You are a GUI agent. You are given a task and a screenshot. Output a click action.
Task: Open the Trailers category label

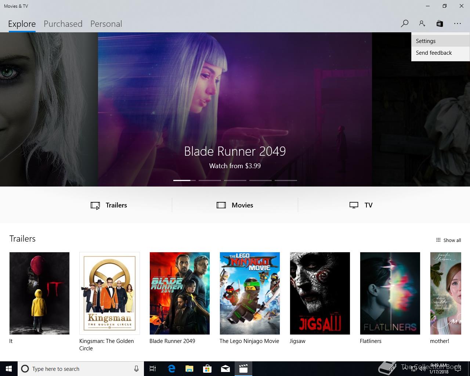pyautogui.click(x=116, y=205)
